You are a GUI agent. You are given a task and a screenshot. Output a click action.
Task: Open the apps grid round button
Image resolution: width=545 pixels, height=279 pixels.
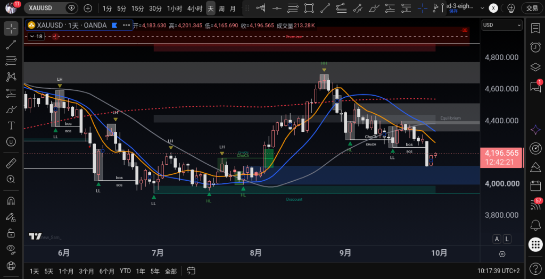(x=535, y=244)
